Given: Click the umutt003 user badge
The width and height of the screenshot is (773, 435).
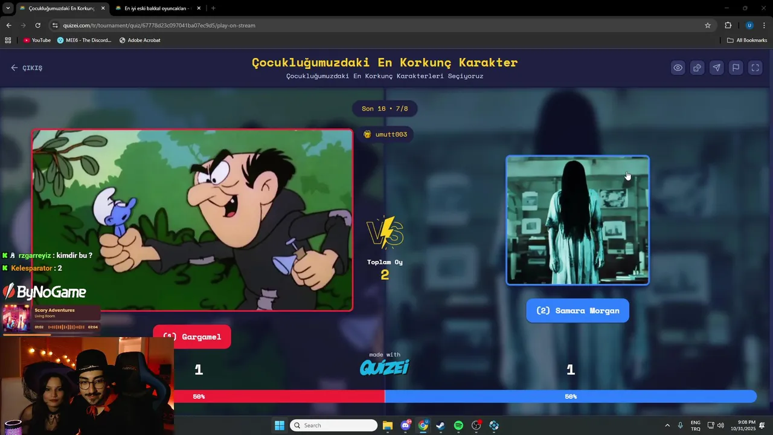Looking at the screenshot, I should (x=385, y=134).
